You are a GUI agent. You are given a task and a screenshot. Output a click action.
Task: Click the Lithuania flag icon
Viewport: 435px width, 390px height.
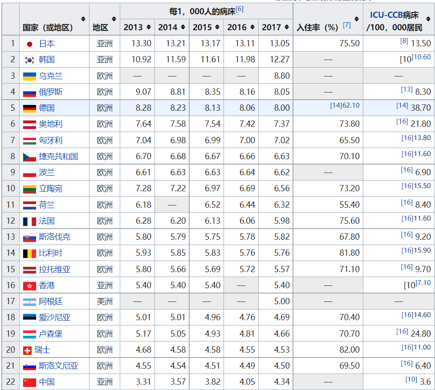point(29,189)
